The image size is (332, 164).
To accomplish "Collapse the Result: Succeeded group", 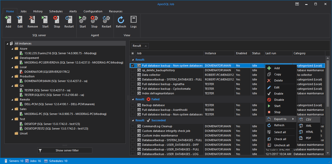I will (x=133, y=120).
